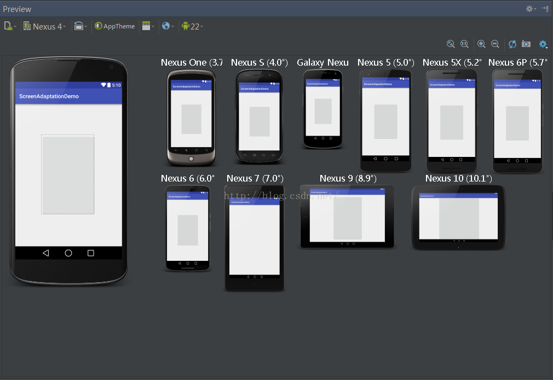Hide the Preview panel
Viewport: 553px width, 380px height.
(545, 9)
